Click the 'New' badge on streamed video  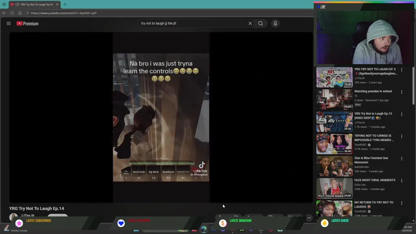[x=358, y=105]
